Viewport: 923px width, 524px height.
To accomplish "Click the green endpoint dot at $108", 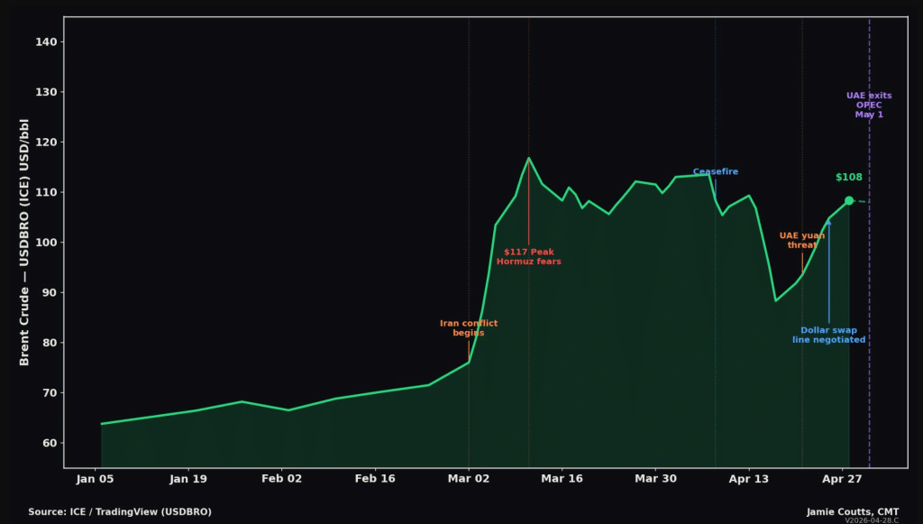I will (x=848, y=200).
